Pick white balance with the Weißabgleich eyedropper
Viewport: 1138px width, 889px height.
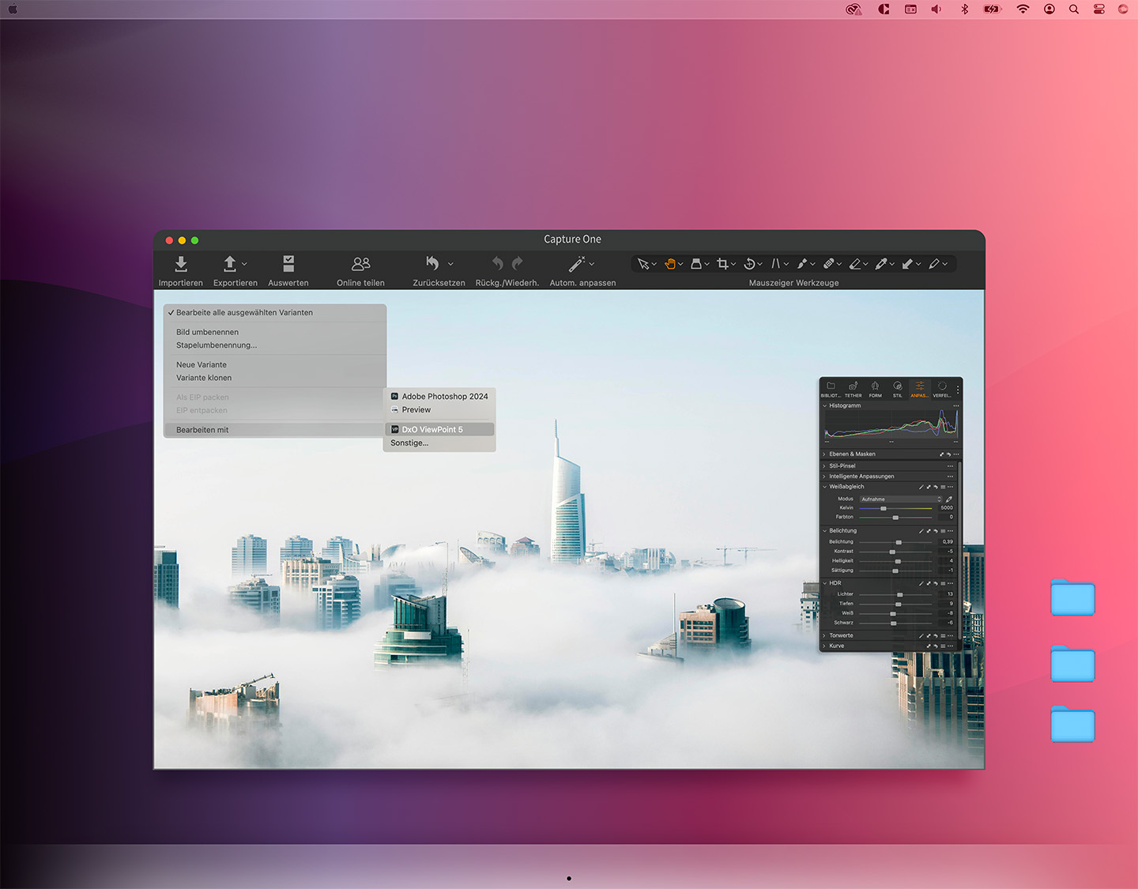949,499
